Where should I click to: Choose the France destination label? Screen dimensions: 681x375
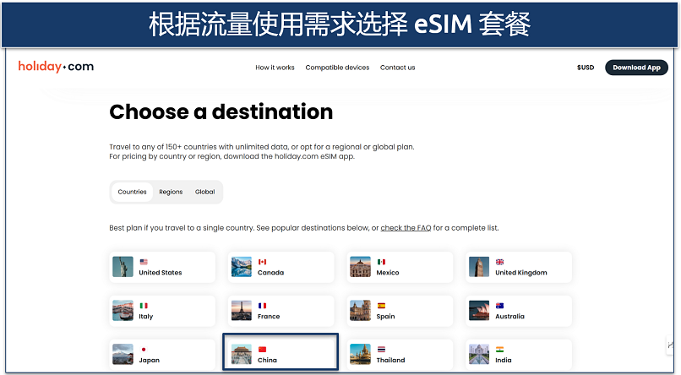269,317
